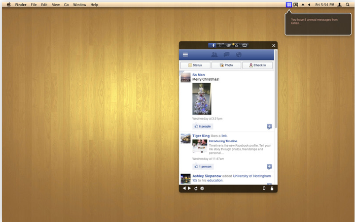
Task: Open Ashley Siepanow's profile link
Action: tap(207, 176)
